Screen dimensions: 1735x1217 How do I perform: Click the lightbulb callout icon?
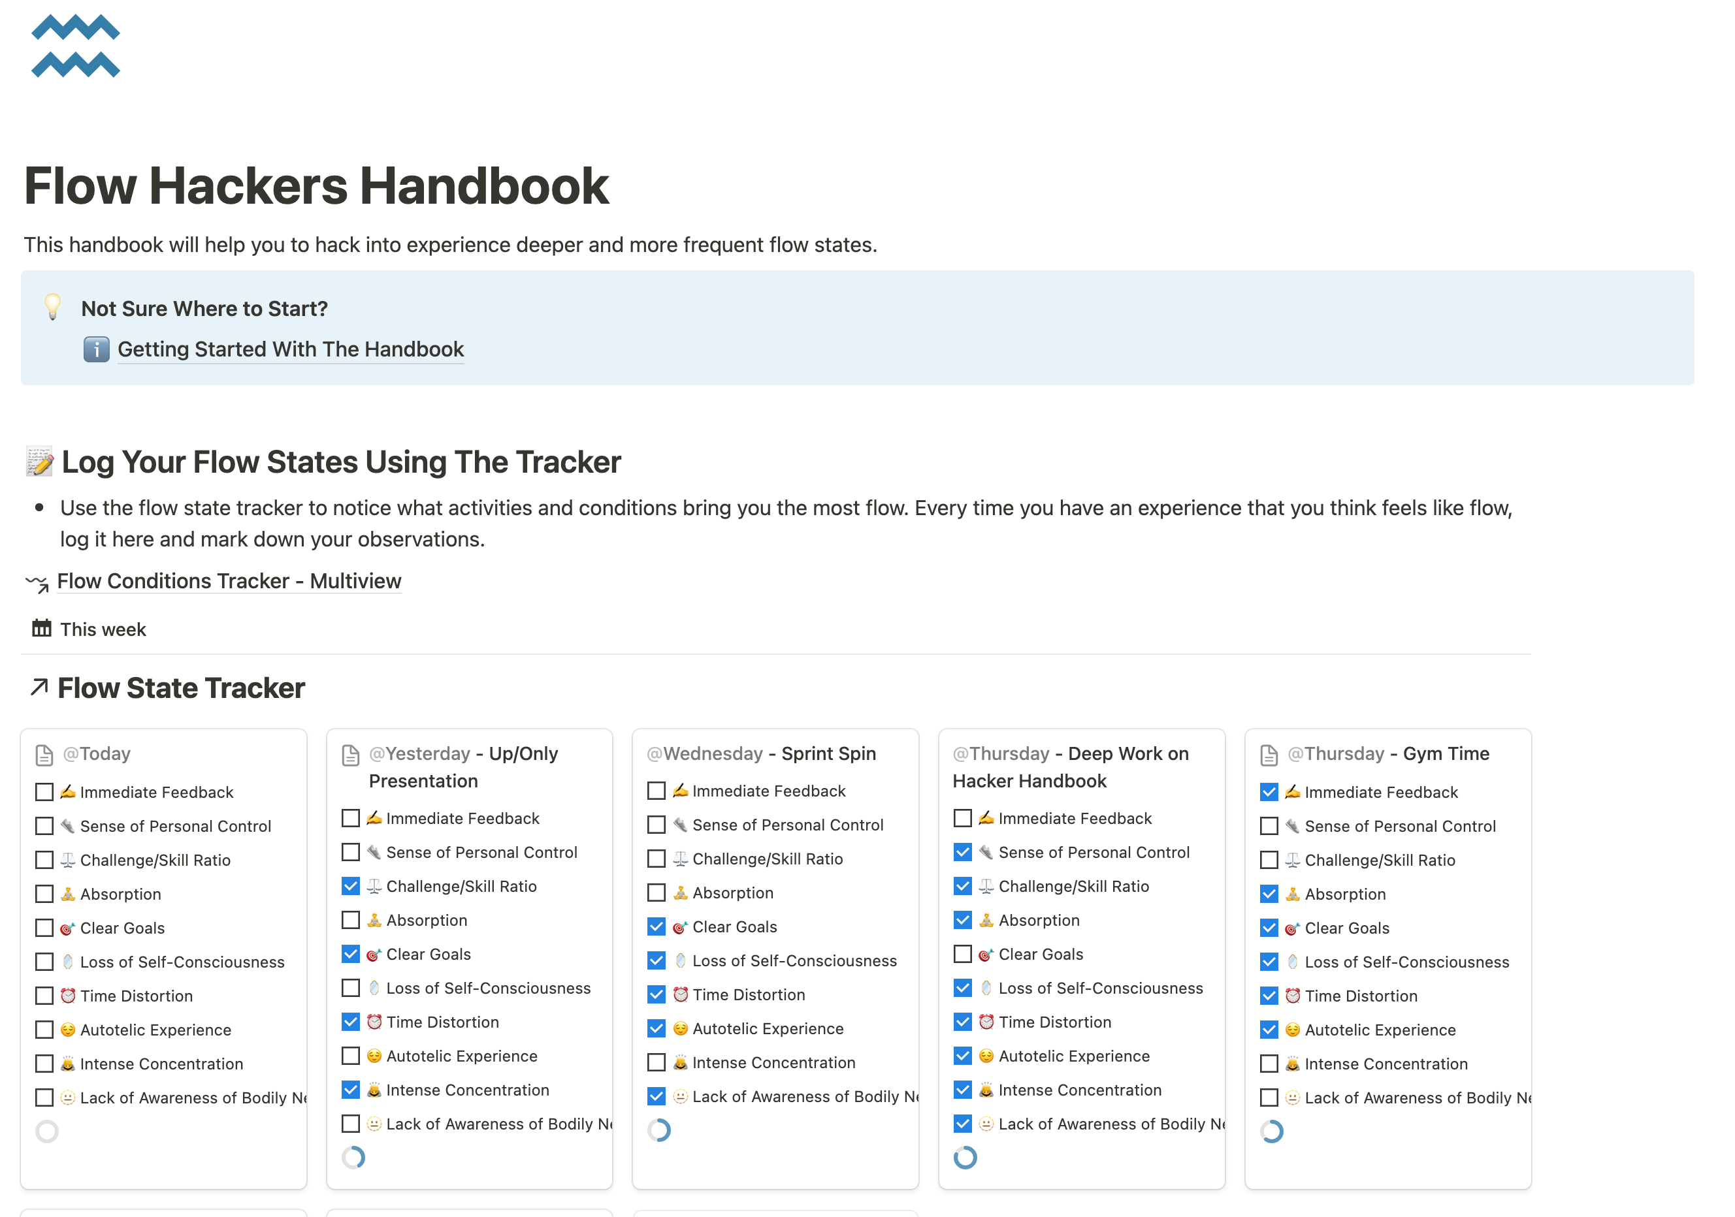pos(52,307)
